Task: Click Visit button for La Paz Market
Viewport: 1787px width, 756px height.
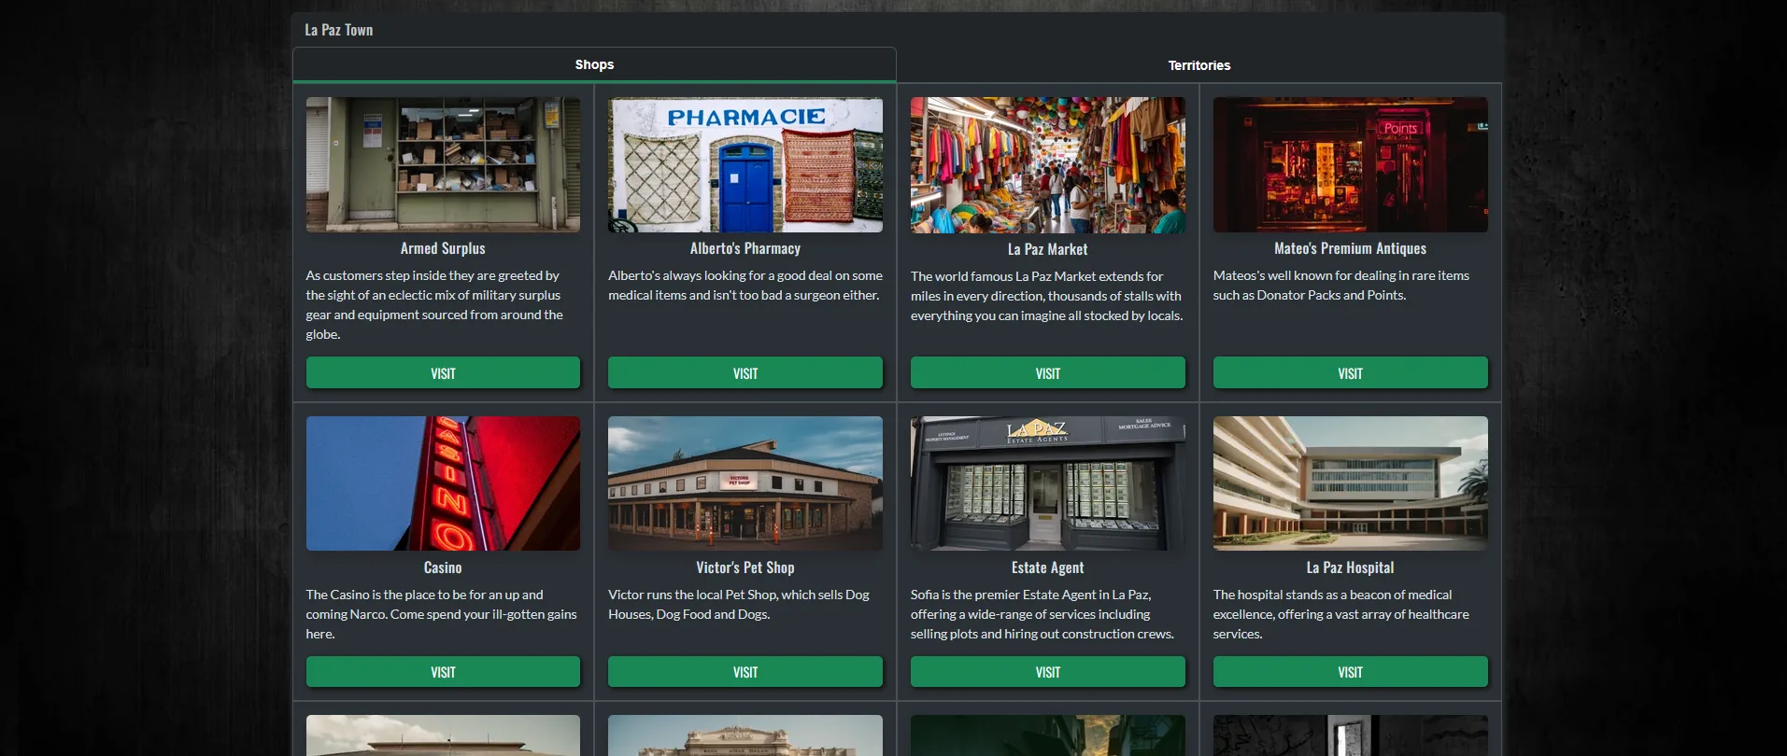Action: pyautogui.click(x=1047, y=373)
